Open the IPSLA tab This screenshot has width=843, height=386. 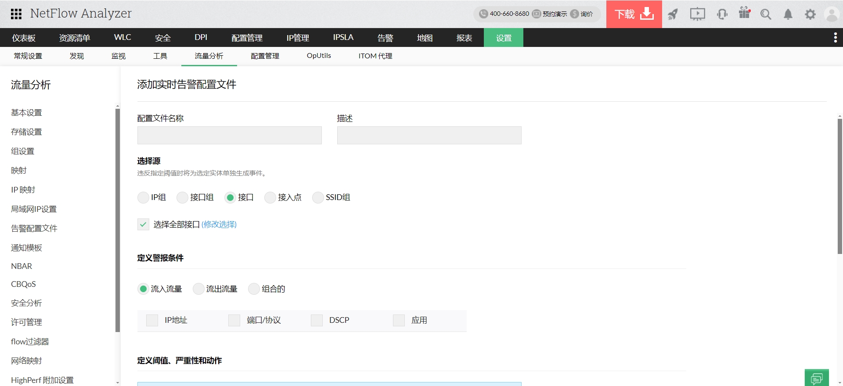[x=343, y=38]
